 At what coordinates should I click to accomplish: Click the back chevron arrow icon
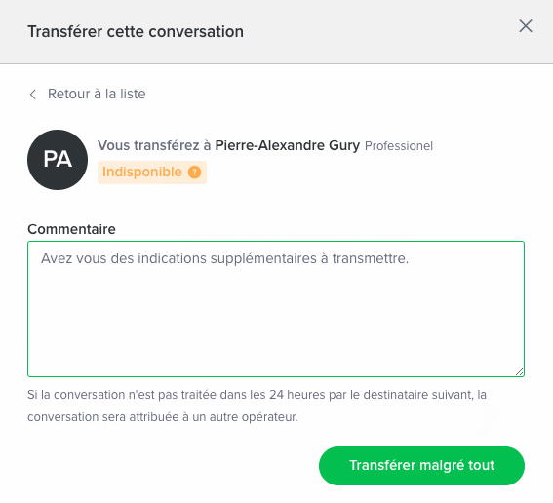click(x=33, y=95)
